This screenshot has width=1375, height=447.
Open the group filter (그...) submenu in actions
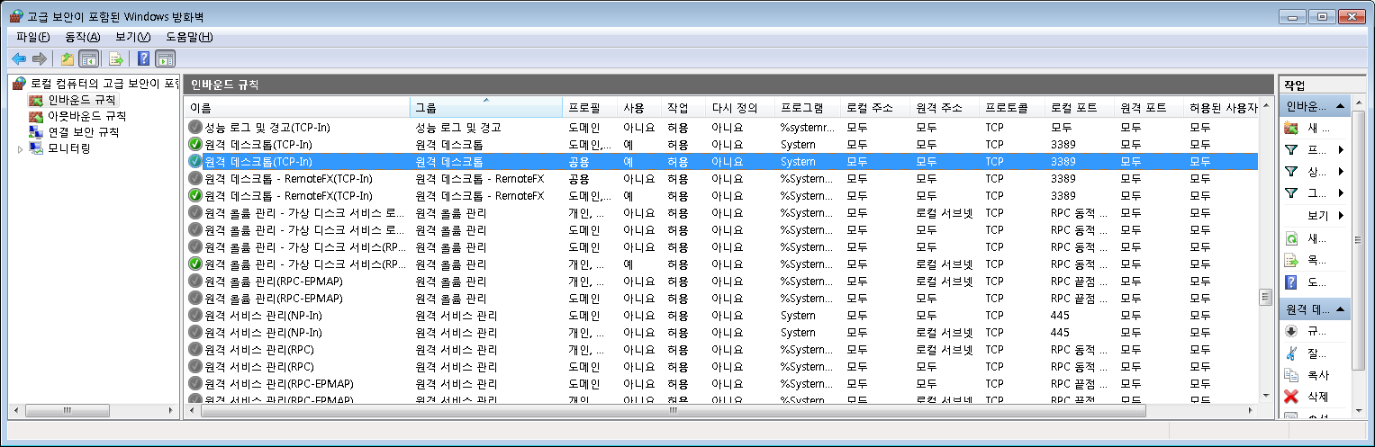tap(1316, 192)
